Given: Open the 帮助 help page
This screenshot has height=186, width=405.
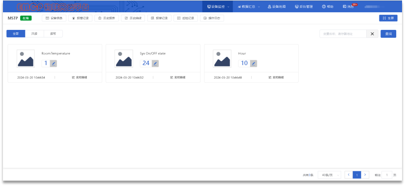Looking at the screenshot, I should 327,7.
